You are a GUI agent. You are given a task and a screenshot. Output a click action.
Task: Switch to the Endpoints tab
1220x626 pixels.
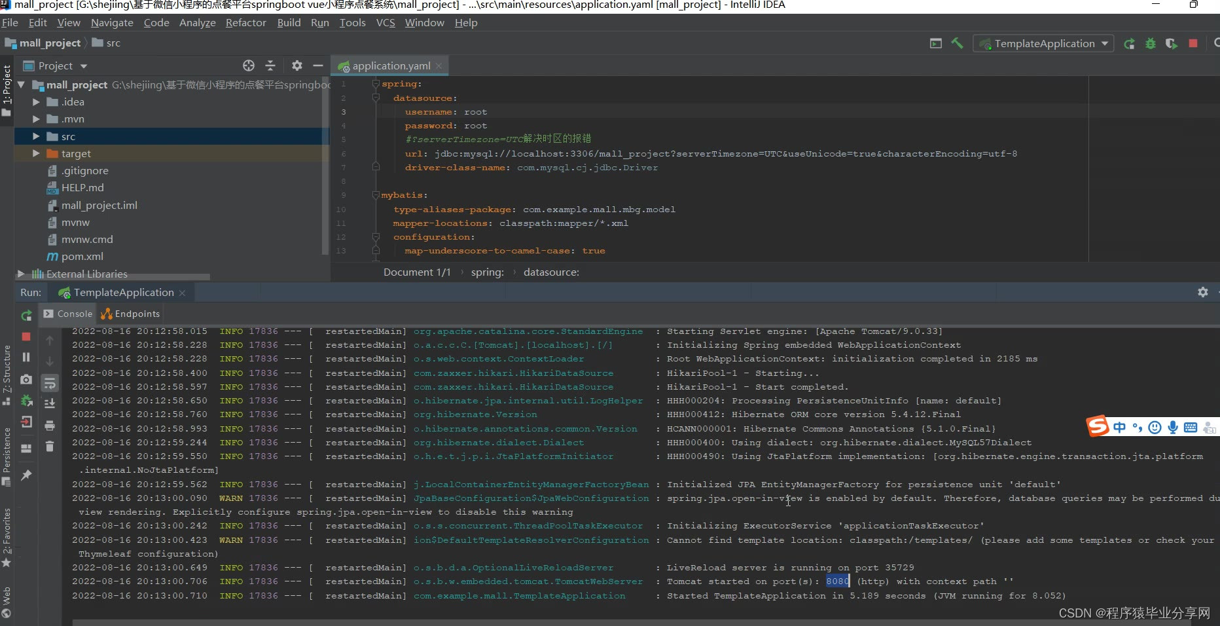tap(130, 314)
